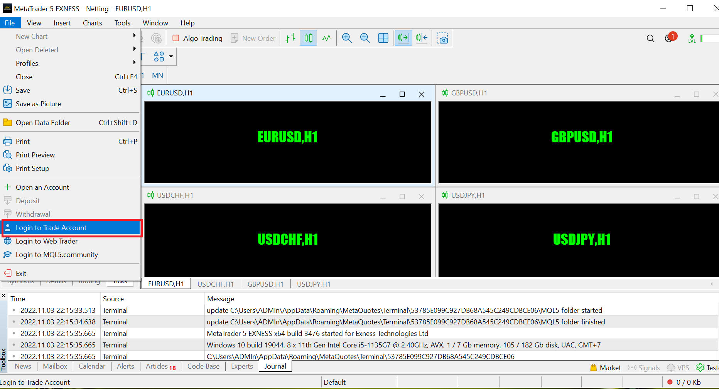The height and width of the screenshot is (389, 719).
Task: Select the EURUSD,H1 chart tab
Action: [166, 284]
